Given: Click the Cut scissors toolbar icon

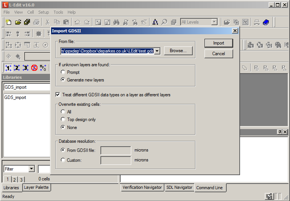Looking at the screenshot, I should (48, 22).
